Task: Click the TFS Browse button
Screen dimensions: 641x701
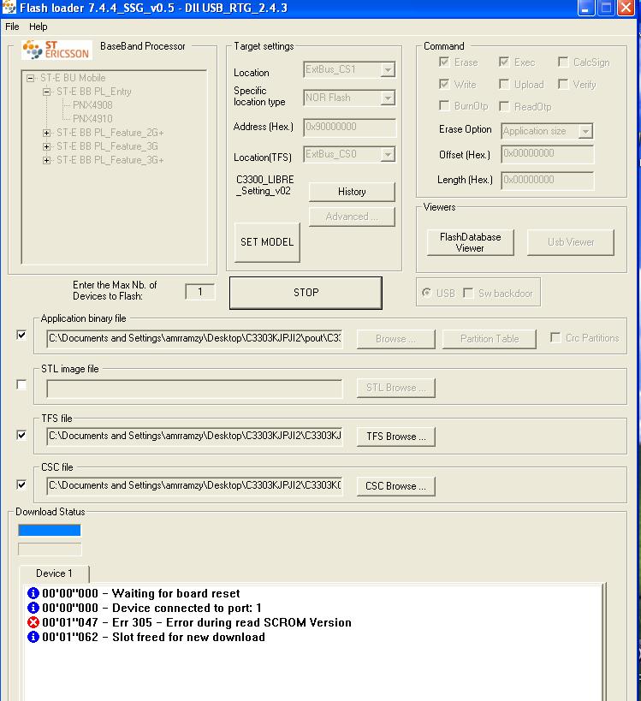Action: (395, 437)
